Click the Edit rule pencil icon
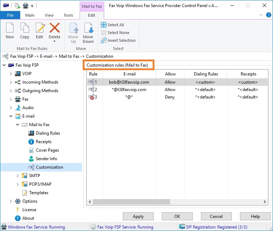The width and height of the screenshot is (273, 231). 40,28
